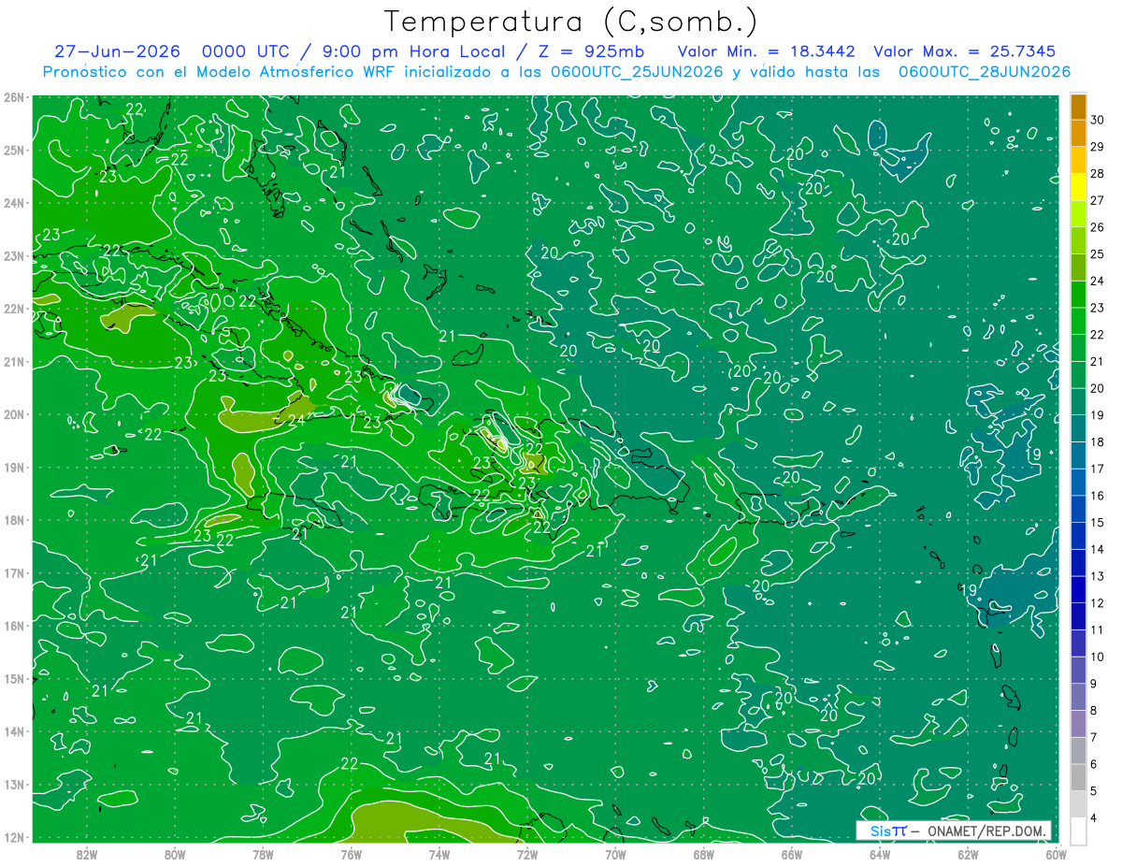Screen dimensions: 1122x867
Task: Click latitude axis label 15N
Action: pyautogui.click(x=13, y=678)
